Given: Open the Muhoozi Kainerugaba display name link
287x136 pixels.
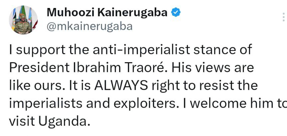Looking at the screenshot, I should tap(107, 12).
